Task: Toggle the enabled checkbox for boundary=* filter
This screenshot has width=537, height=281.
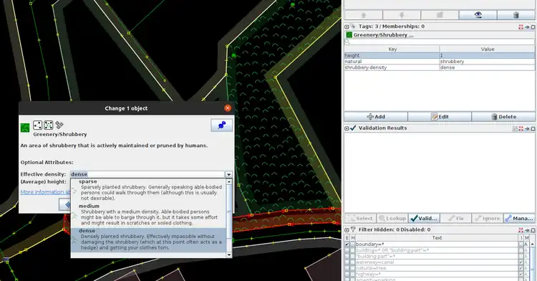Action: [347, 244]
